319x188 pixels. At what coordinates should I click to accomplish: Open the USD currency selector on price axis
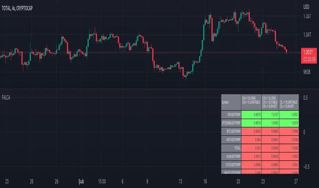306,7
